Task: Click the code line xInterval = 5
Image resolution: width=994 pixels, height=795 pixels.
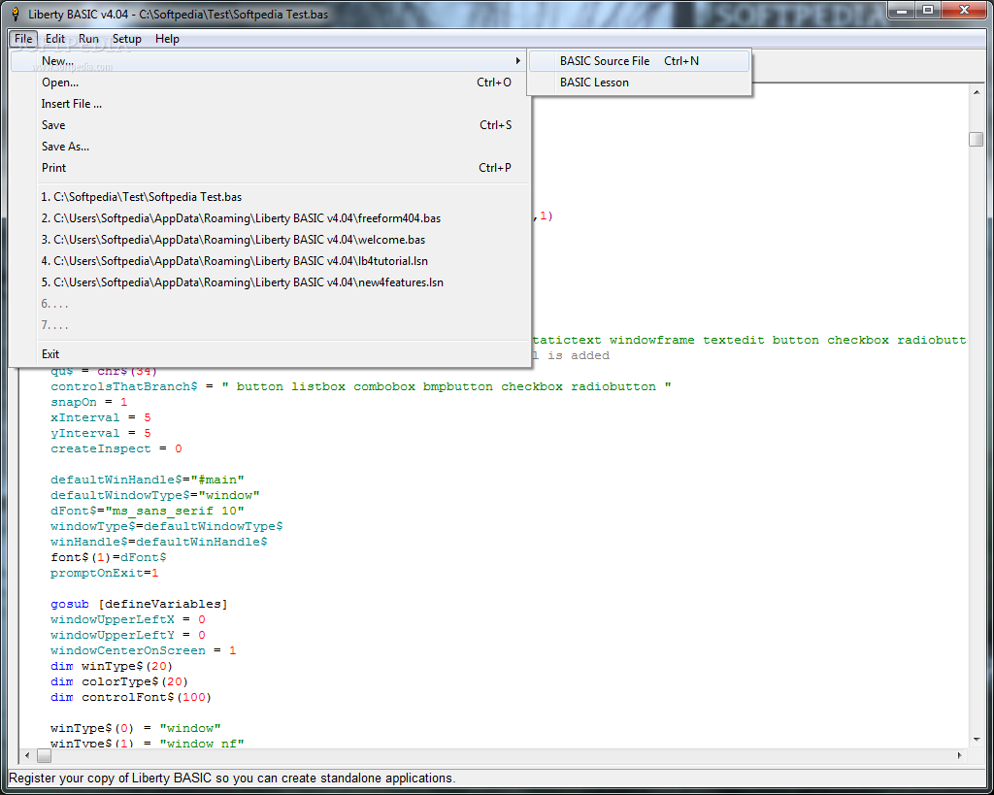Action: point(101,417)
